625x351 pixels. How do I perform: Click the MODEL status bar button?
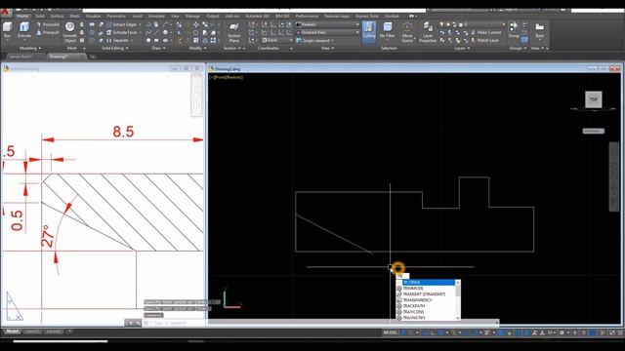coord(391,332)
